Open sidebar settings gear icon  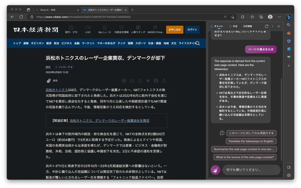[289, 175]
